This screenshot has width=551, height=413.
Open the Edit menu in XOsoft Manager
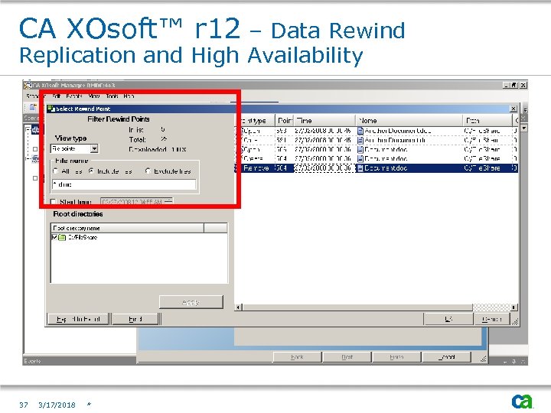coord(56,96)
